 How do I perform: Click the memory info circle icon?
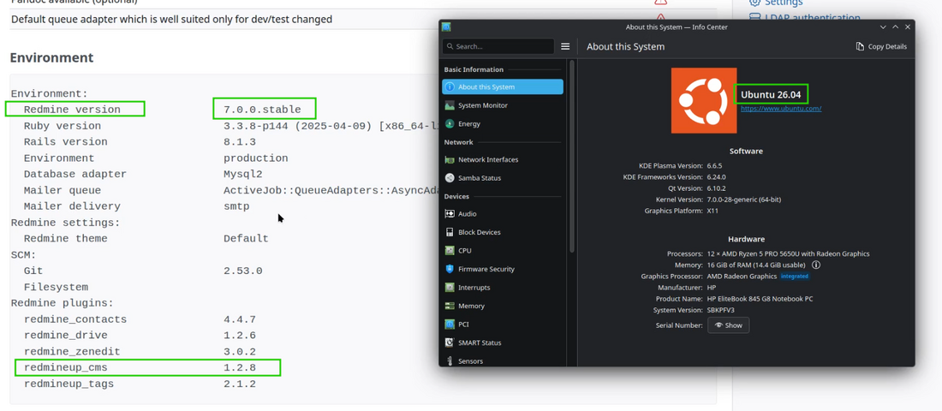(816, 265)
